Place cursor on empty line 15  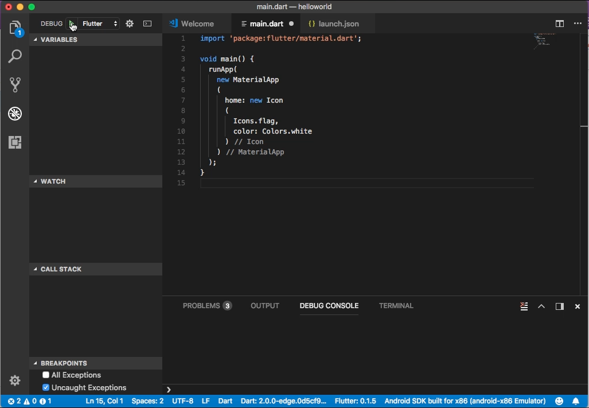tap(366, 183)
